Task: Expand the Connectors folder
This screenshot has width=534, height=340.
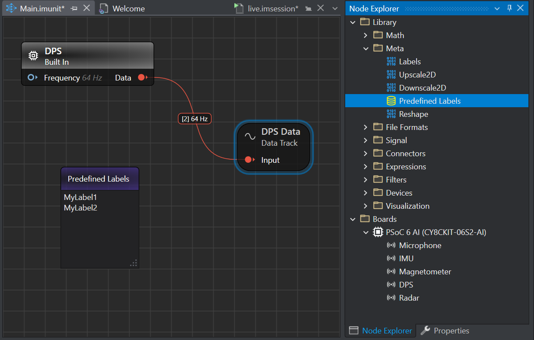Action: 366,154
